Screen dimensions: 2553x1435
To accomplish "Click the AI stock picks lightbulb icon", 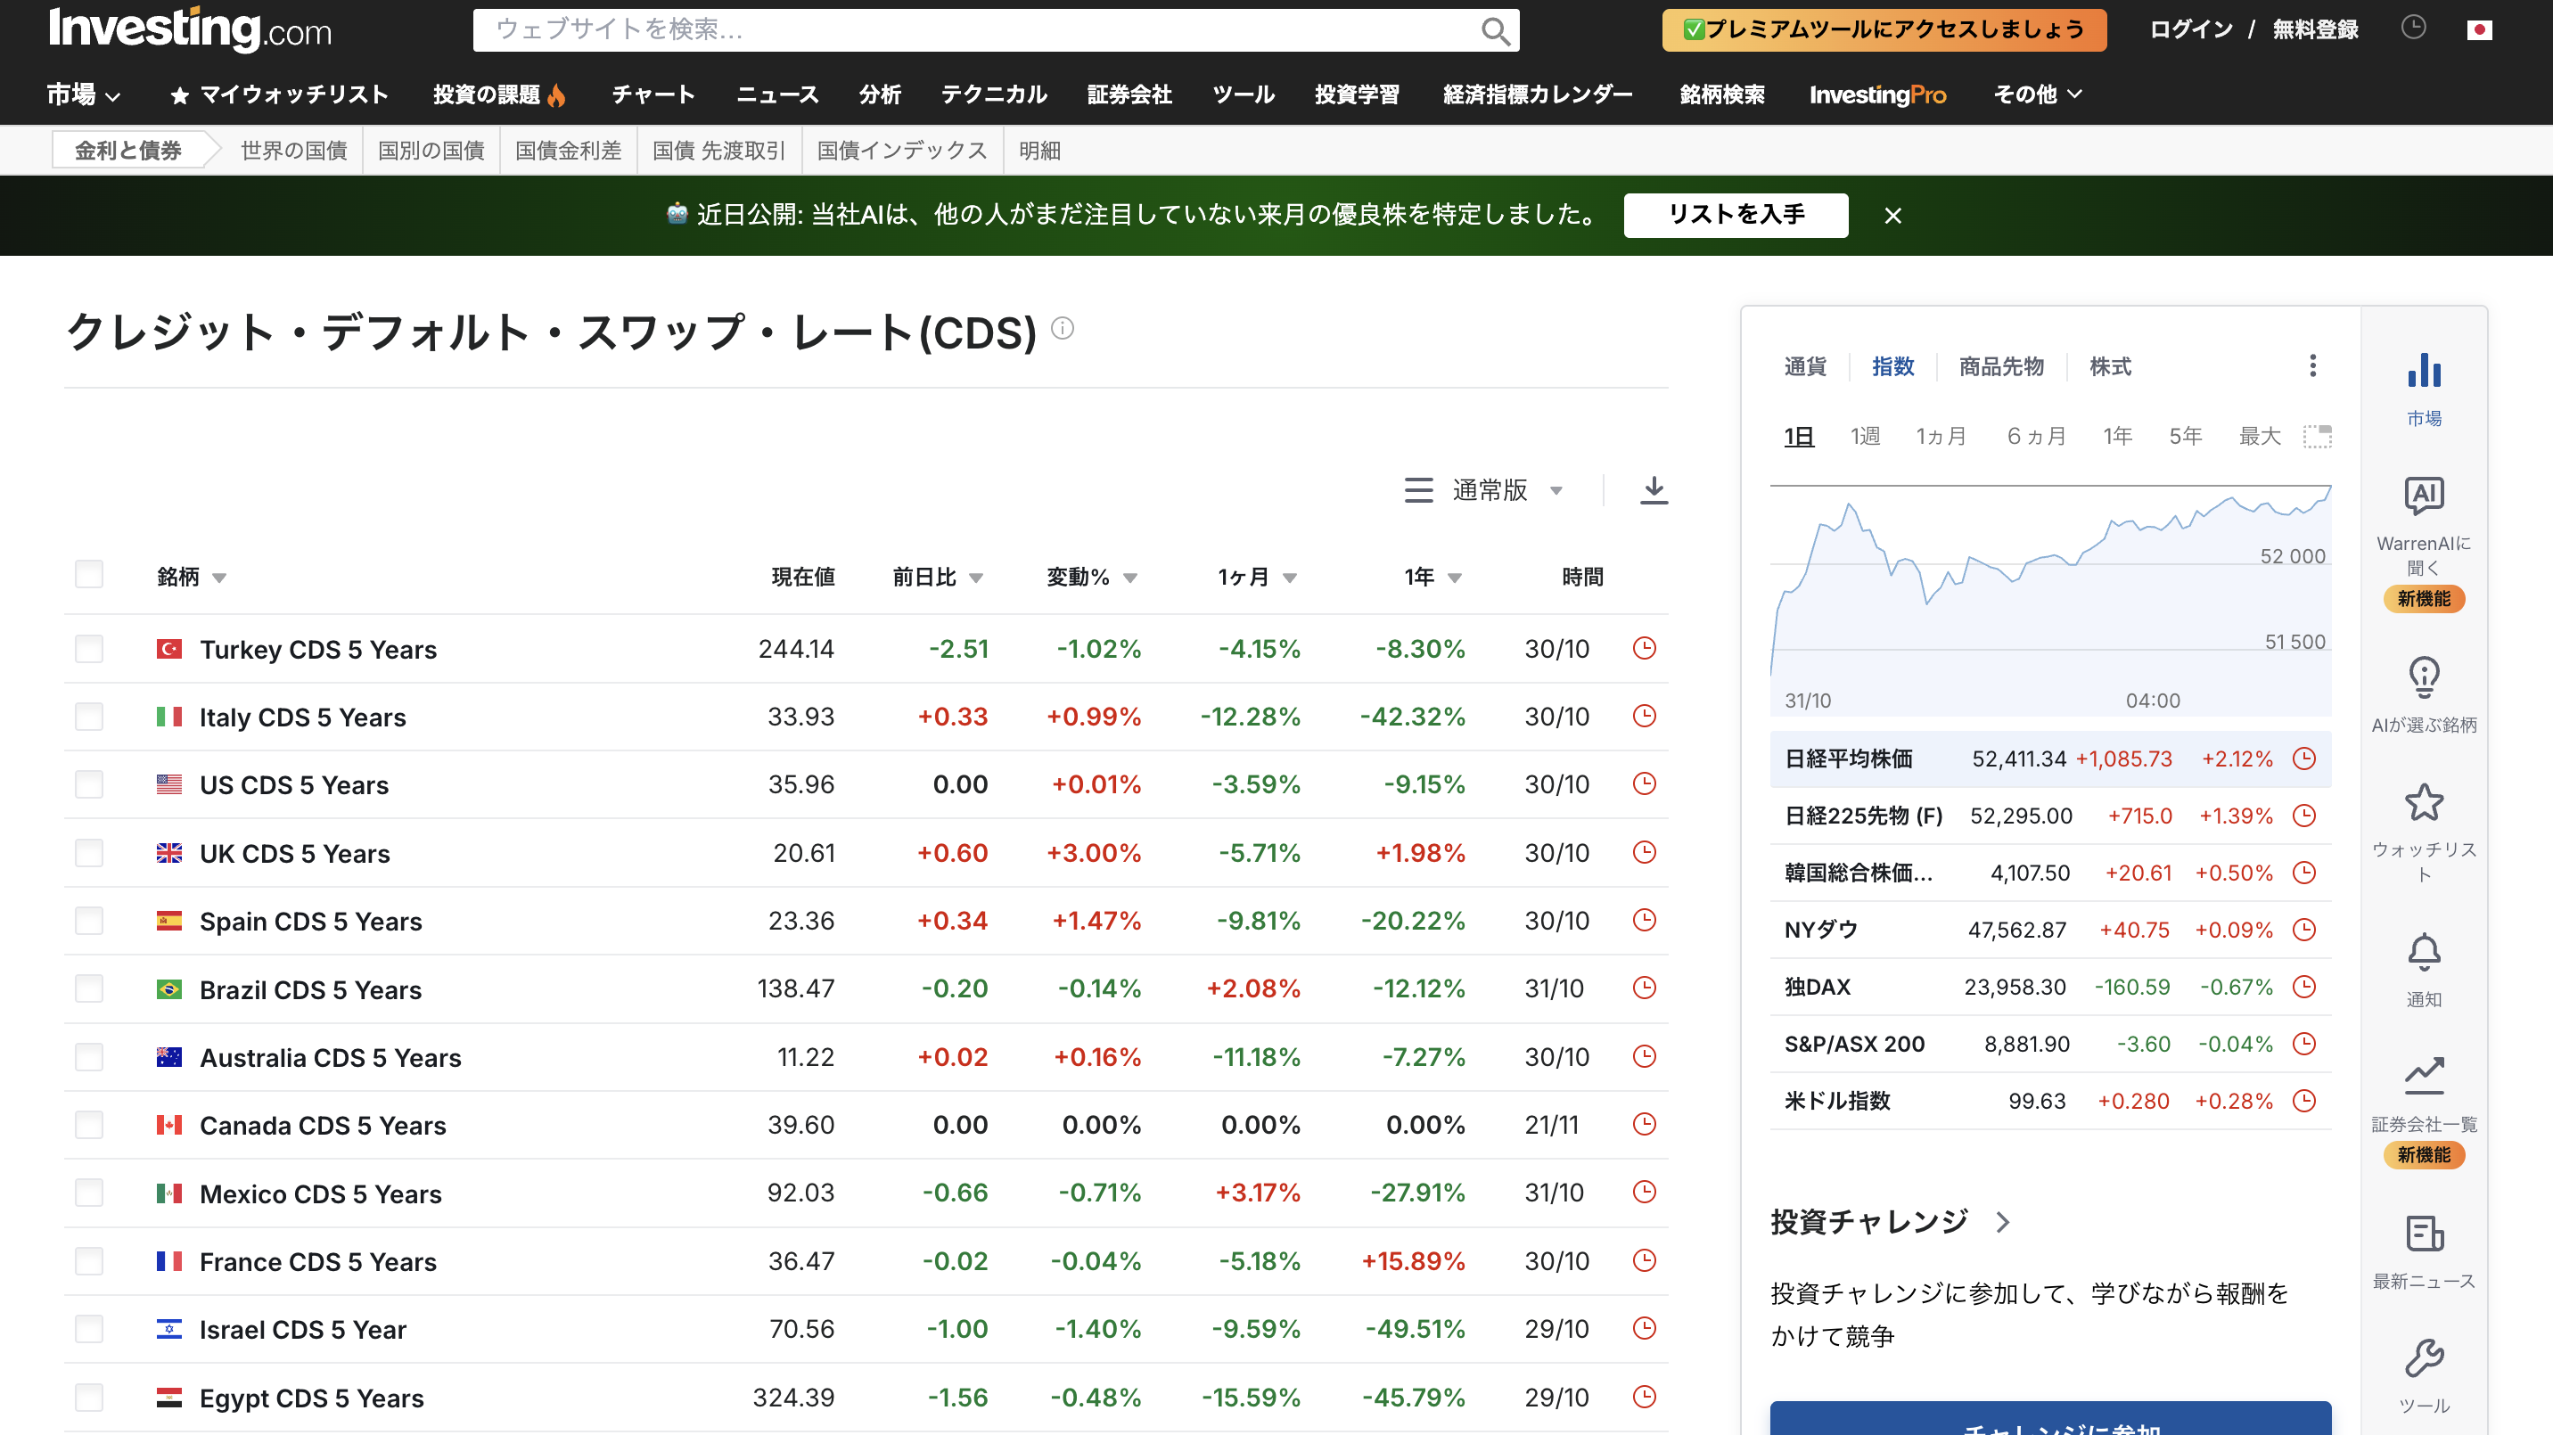I will (2423, 678).
